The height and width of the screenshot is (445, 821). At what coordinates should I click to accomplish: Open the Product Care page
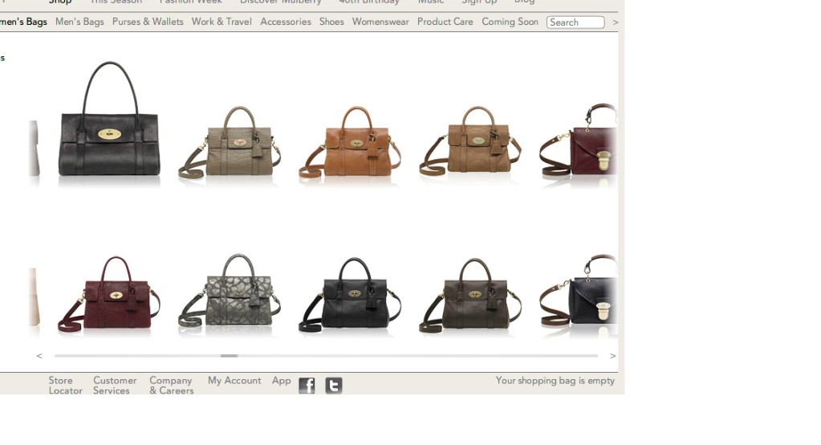click(445, 22)
